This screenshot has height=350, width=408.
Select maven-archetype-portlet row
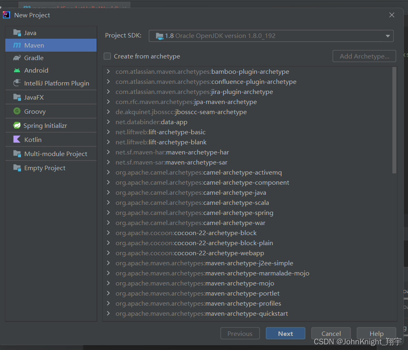click(x=247, y=294)
